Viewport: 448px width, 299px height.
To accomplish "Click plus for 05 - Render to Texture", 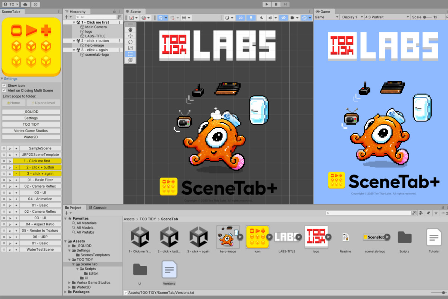I will click(16, 231).
